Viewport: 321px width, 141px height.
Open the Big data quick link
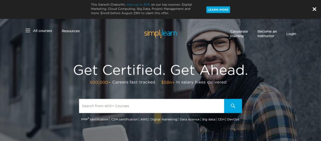[208, 119]
